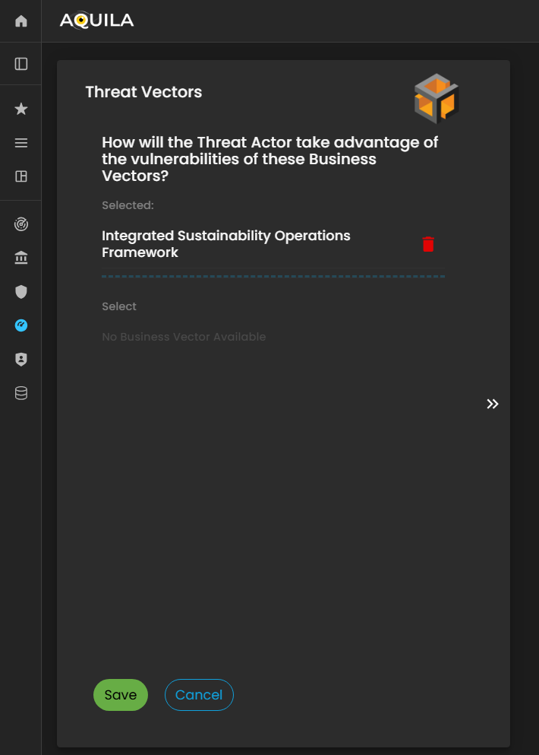Expand panel with double chevron arrow
The height and width of the screenshot is (755, 539).
pos(493,404)
